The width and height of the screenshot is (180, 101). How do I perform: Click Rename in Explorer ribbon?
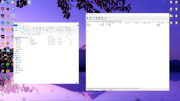click(43, 29)
